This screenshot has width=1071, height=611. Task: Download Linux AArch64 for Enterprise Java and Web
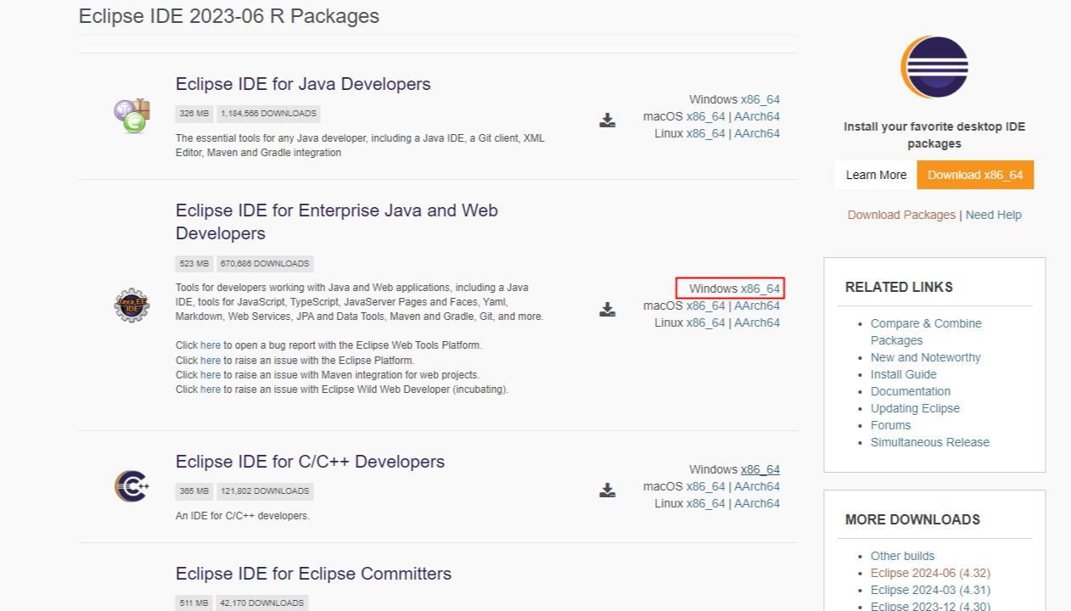[757, 322]
